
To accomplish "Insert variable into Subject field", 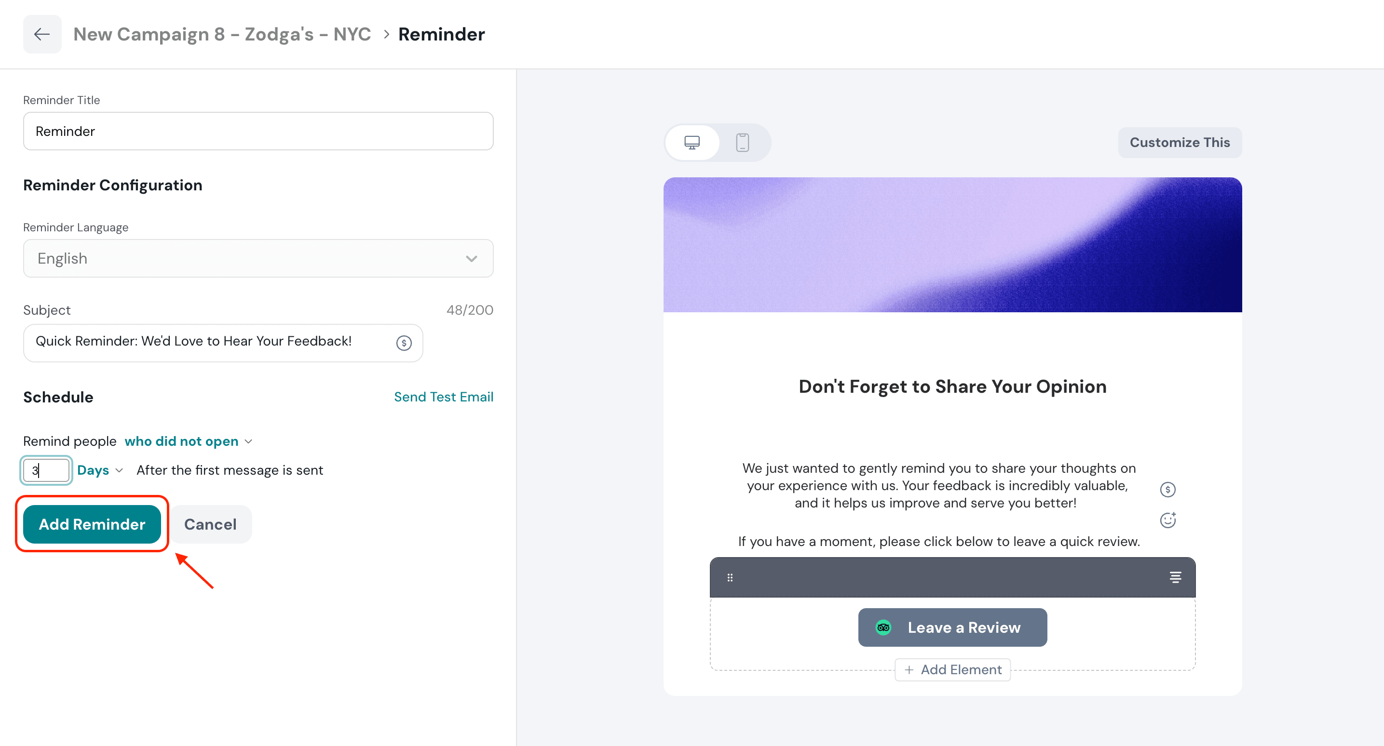I will point(404,343).
